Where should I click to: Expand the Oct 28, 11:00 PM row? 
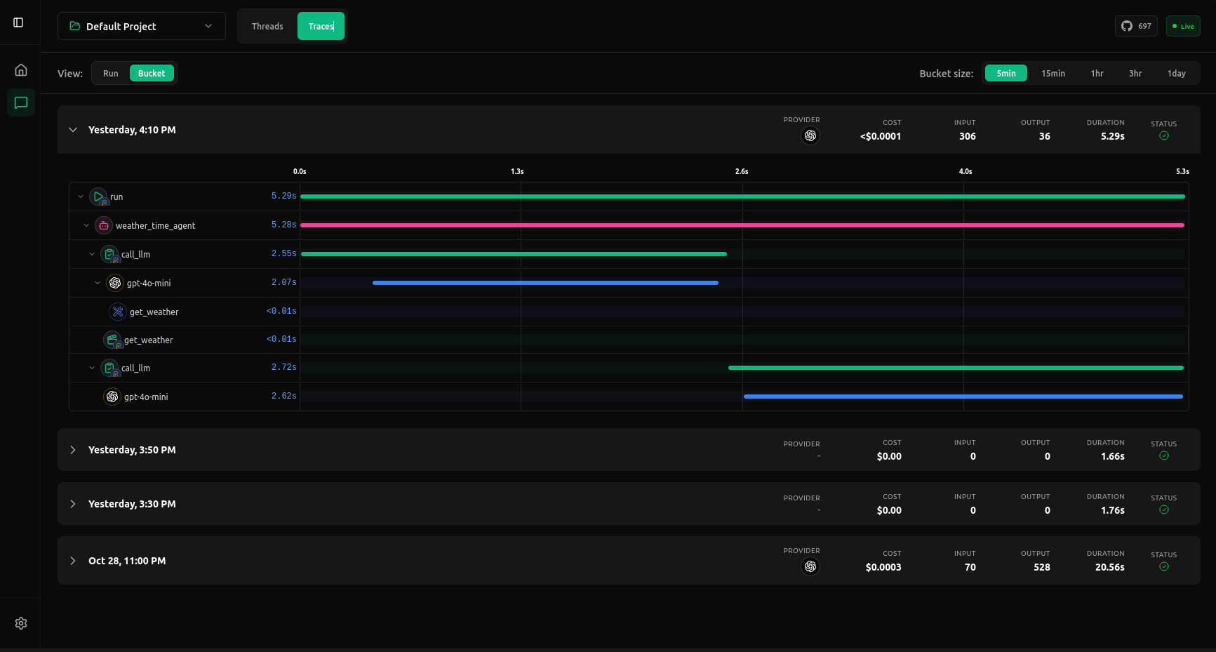point(73,561)
